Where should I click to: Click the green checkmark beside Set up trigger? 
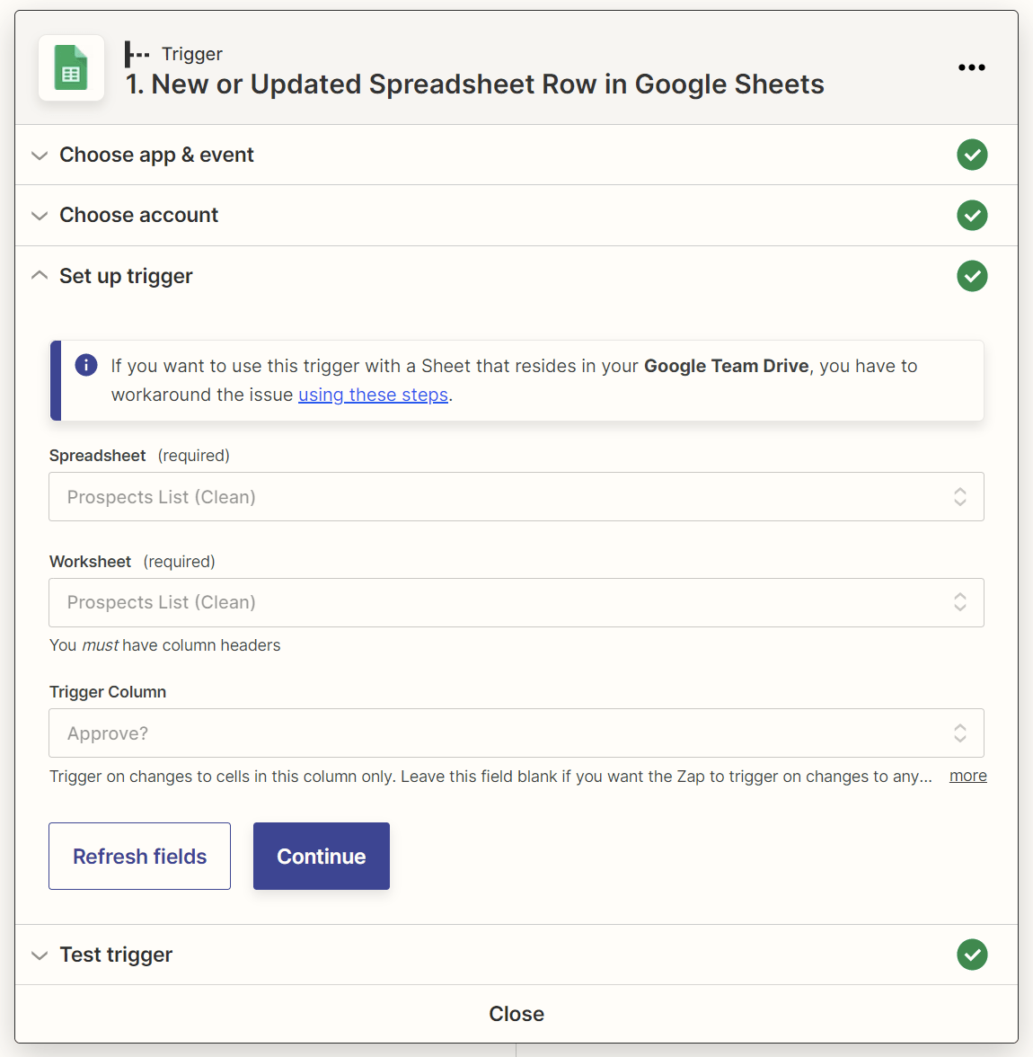point(972,276)
